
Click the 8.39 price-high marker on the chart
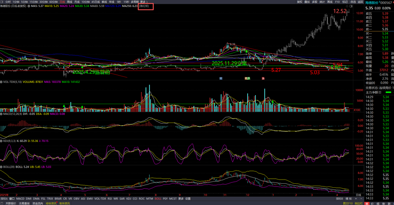point(233,44)
